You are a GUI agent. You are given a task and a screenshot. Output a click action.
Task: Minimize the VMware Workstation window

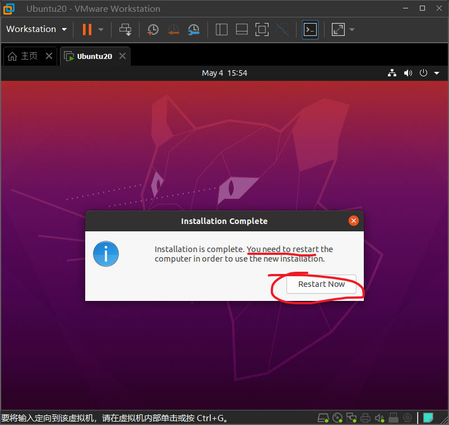pyautogui.click(x=405, y=8)
